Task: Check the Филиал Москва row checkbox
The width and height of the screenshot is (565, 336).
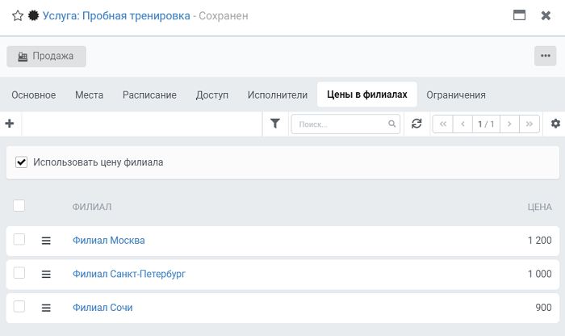Action: click(x=19, y=239)
